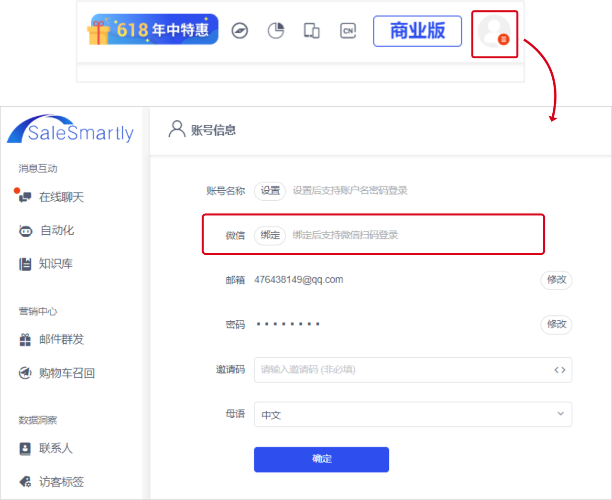Open 知识库 from the sidebar
Image resolution: width=612 pixels, height=500 pixels.
[x=55, y=264]
